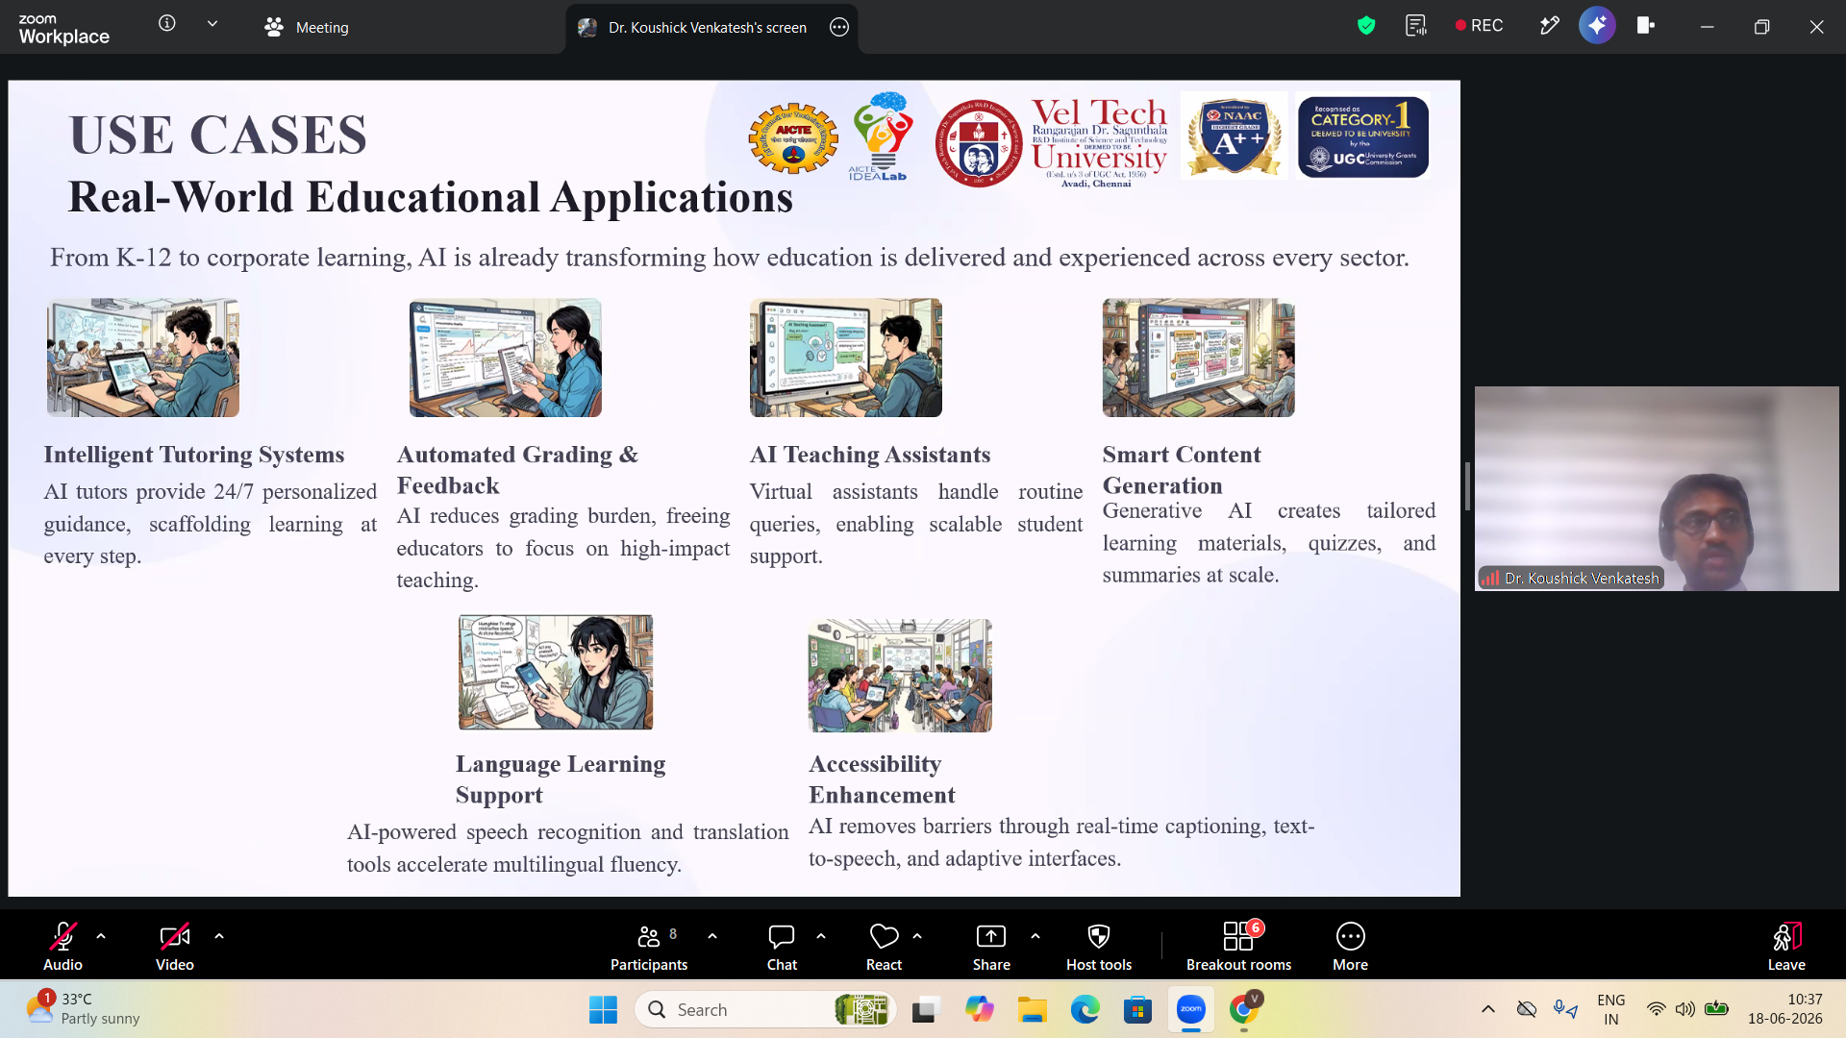
Task: Open Breakout rooms
Action: coord(1238,947)
